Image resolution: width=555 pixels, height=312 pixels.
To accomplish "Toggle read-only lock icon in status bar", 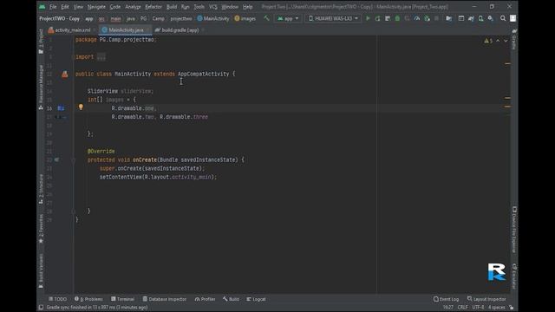I will click(512, 308).
